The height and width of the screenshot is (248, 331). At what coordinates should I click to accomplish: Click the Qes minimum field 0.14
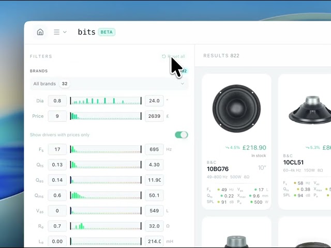[x=57, y=180]
